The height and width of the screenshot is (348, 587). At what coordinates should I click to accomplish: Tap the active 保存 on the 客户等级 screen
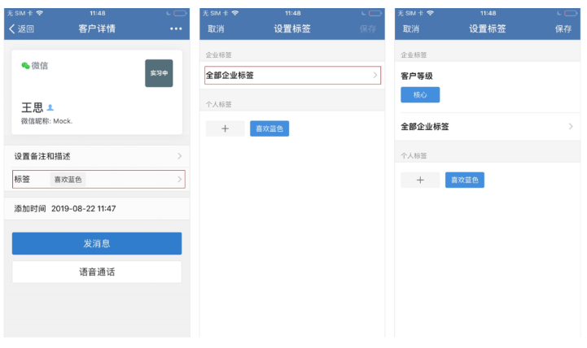click(563, 29)
